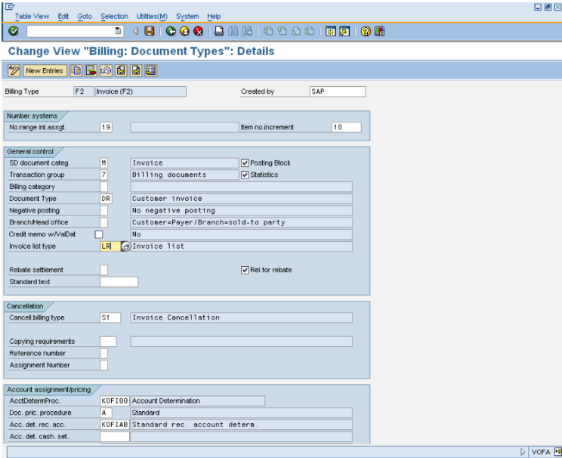Screen dimensions: 562x458
Task: Click the Standard text field
Action: click(119, 282)
